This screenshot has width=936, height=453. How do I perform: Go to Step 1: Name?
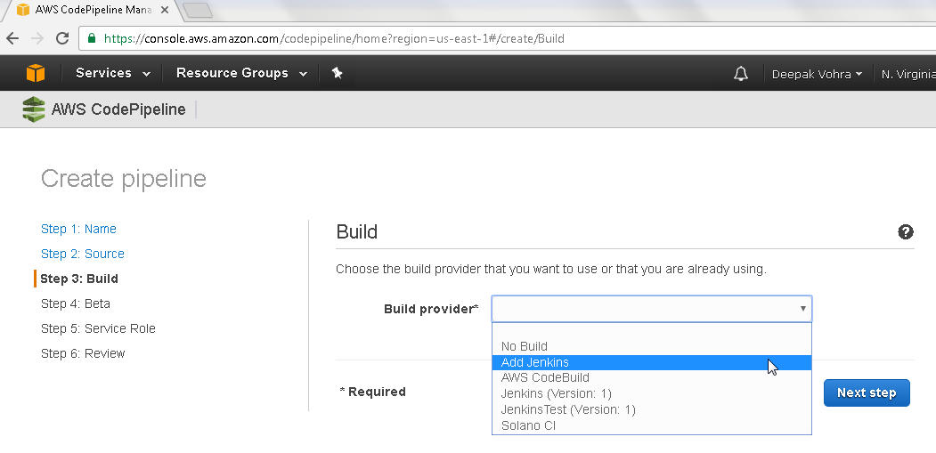pyautogui.click(x=78, y=230)
